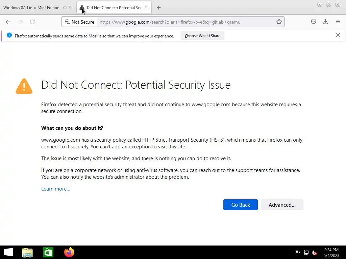This screenshot has height=259, width=346.
Task: Close the Windows 8.1 Linux Mint tab
Action: [x=70, y=8]
